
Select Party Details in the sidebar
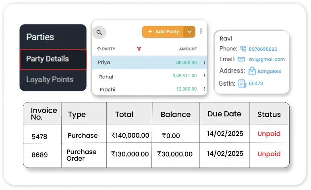pos(53,59)
